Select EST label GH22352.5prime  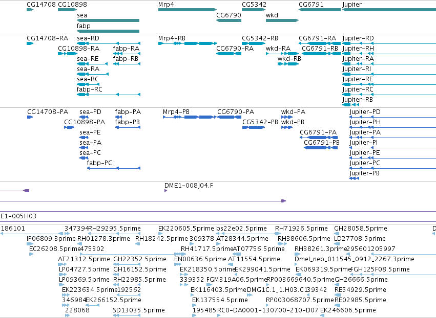tap(139, 259)
